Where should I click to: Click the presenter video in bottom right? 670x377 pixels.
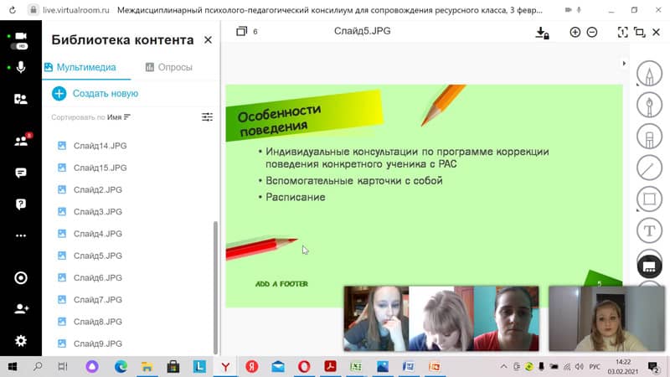[606, 318]
